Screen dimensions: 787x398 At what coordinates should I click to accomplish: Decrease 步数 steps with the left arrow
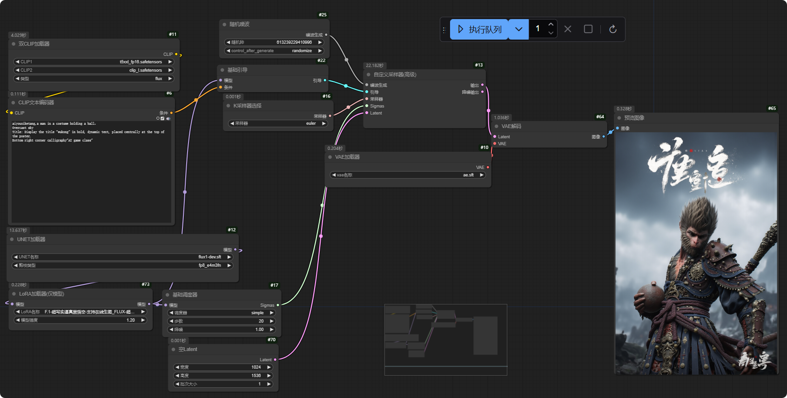pyautogui.click(x=171, y=321)
